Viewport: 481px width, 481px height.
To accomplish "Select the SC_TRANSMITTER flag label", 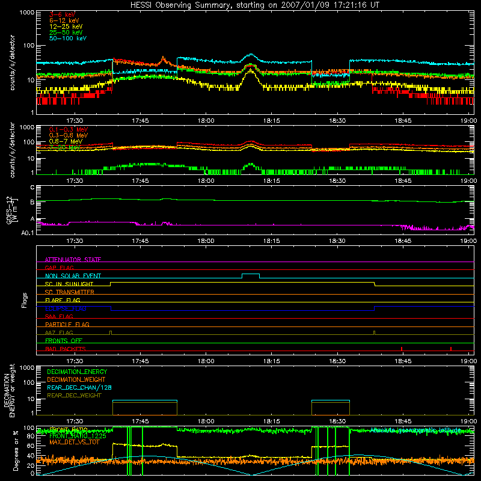I will click(70, 292).
